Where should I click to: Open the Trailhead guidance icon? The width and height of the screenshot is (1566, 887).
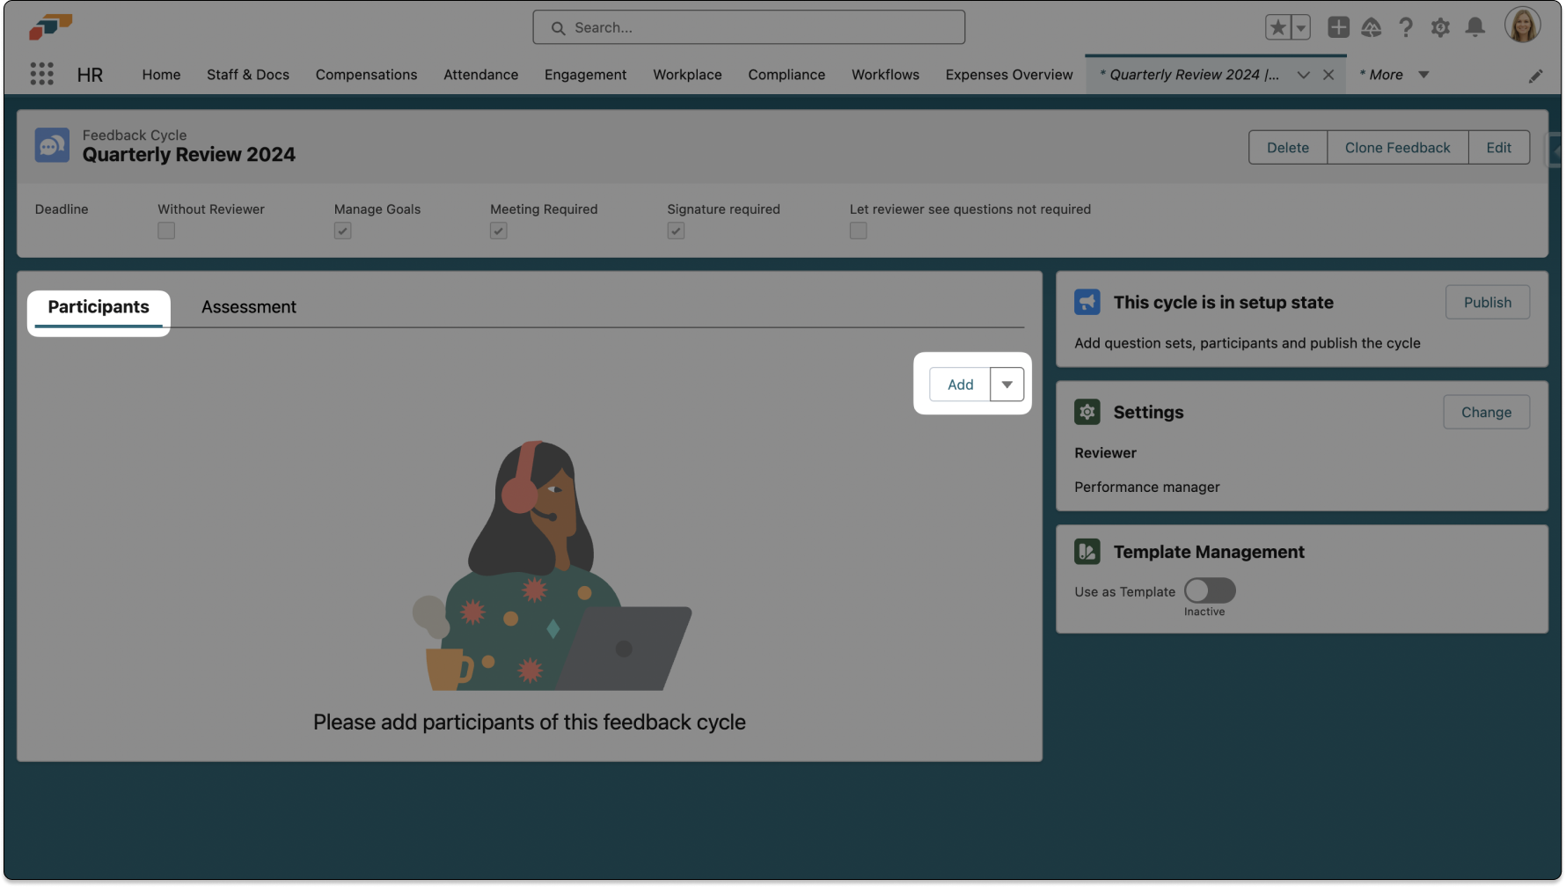click(x=1372, y=27)
